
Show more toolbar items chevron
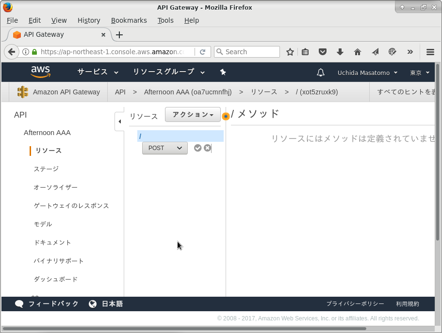click(x=410, y=52)
